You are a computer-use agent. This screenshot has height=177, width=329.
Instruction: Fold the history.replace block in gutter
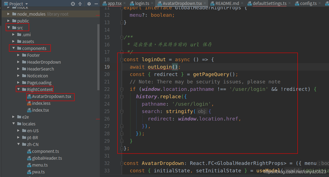pyautogui.click(x=121, y=96)
